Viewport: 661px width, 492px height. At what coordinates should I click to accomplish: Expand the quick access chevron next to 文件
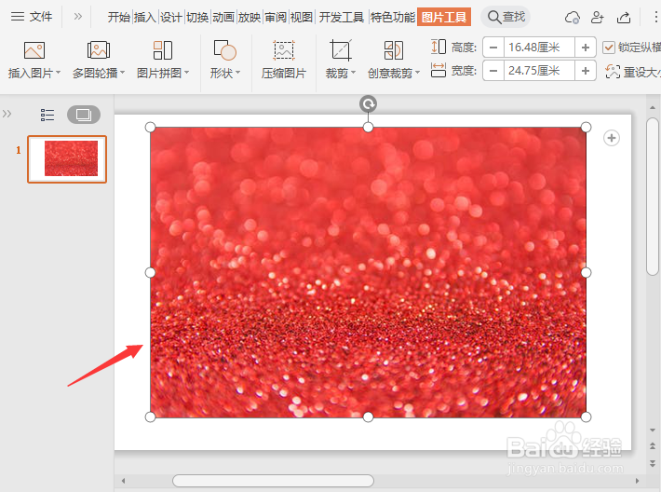tap(77, 17)
